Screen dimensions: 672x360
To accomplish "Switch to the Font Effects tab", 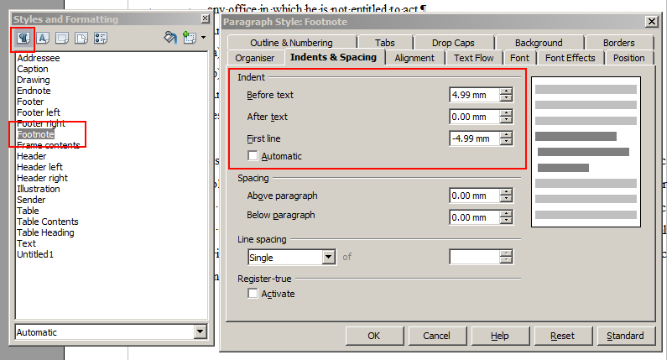I will [570, 58].
